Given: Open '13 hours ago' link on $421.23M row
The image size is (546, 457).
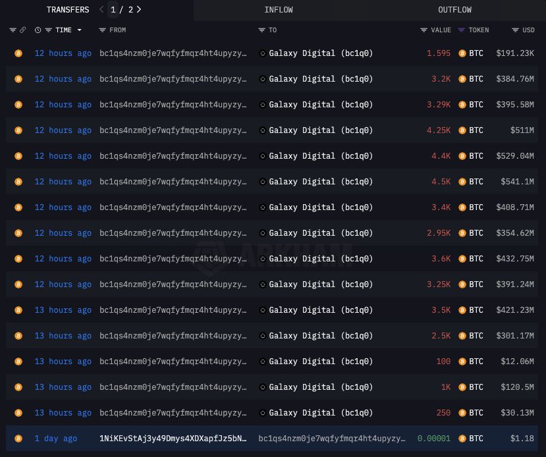Looking at the screenshot, I should click(63, 310).
